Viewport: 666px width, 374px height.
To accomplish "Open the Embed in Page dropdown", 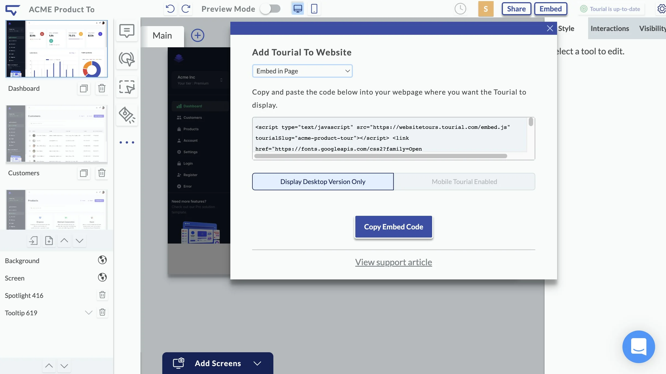I will 303,71.
